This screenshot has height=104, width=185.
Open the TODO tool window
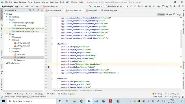tap(8, 94)
